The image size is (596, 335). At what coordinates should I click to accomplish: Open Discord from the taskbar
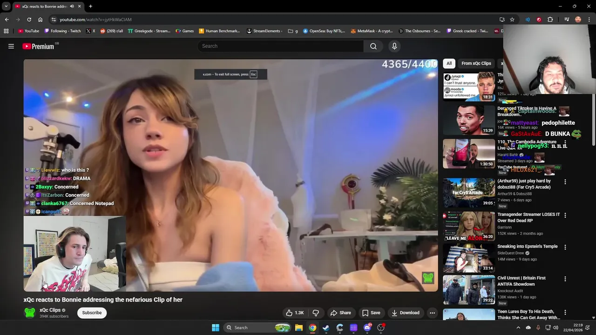(367, 328)
